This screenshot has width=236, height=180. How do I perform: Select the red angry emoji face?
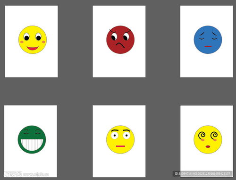120,40
